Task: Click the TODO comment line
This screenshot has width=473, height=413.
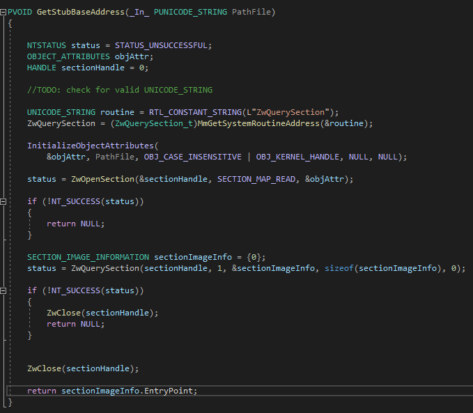Action: coord(120,91)
